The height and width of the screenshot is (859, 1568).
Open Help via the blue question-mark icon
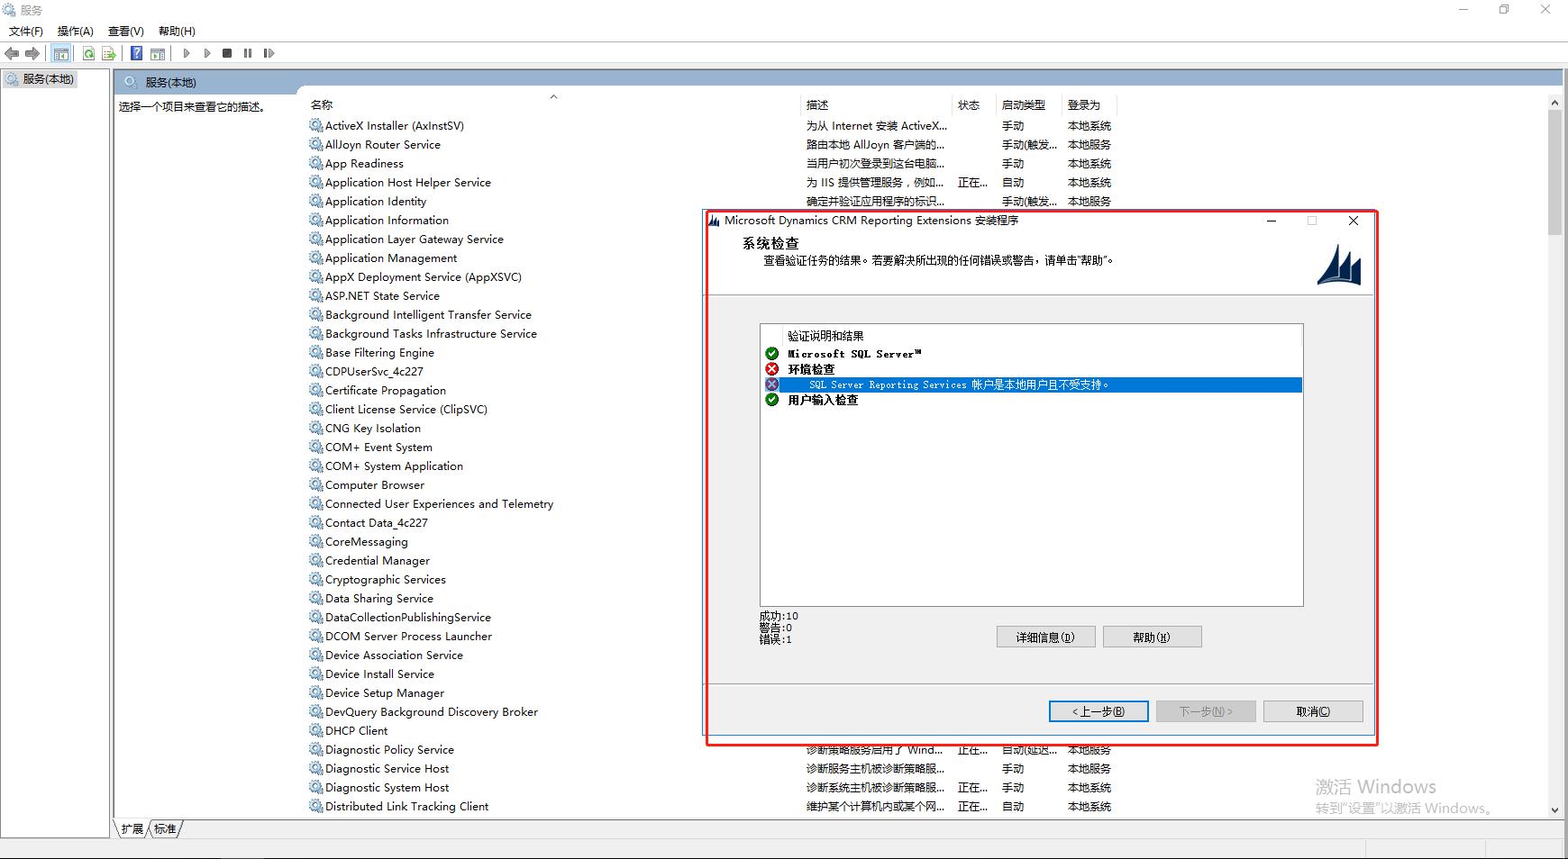[136, 53]
